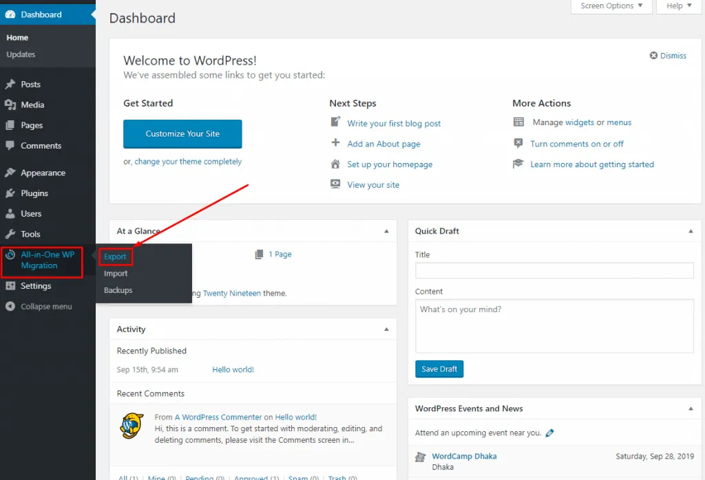Open the WordCamp Dhaka event link
Image resolution: width=705 pixels, height=480 pixels.
[x=465, y=456]
